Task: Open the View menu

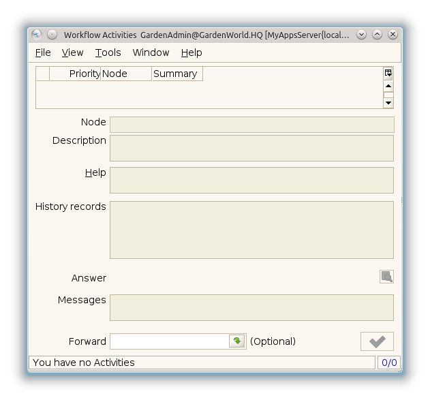Action: click(72, 52)
